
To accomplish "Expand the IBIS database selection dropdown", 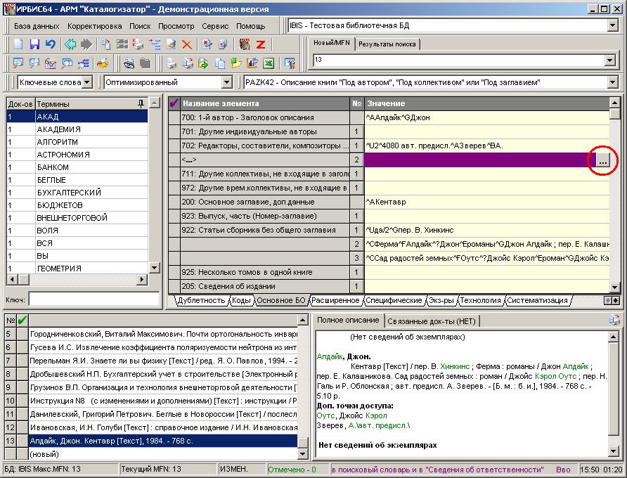I will tap(611, 26).
